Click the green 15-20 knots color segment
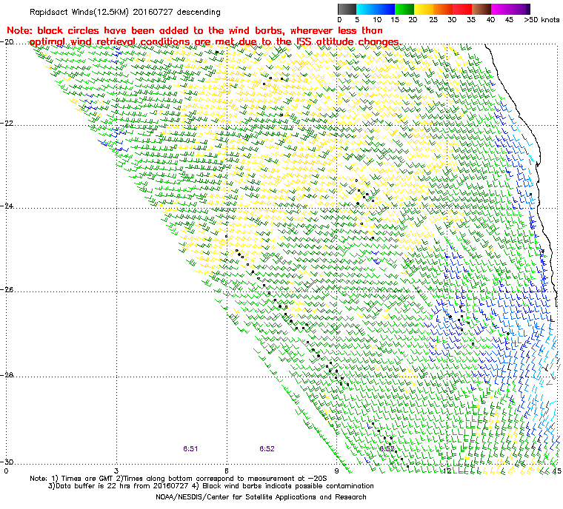563x509 pixels. coord(404,9)
